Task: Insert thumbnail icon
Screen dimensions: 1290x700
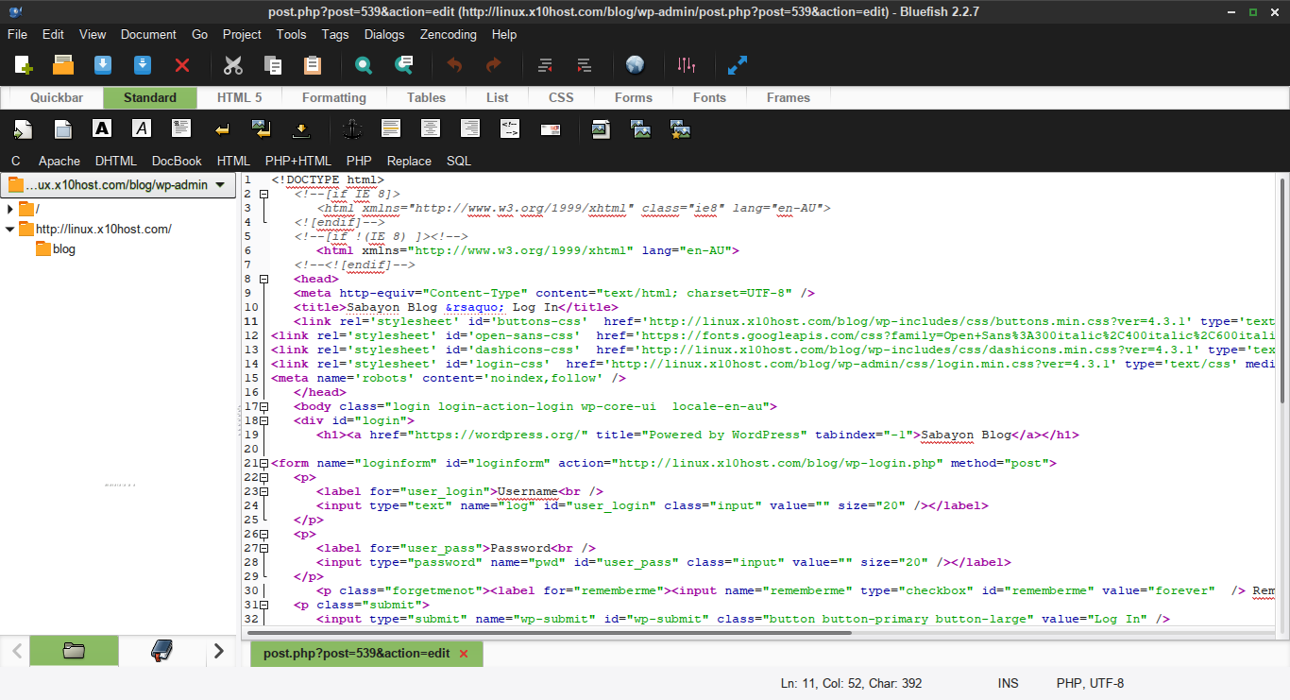Action: click(x=641, y=129)
